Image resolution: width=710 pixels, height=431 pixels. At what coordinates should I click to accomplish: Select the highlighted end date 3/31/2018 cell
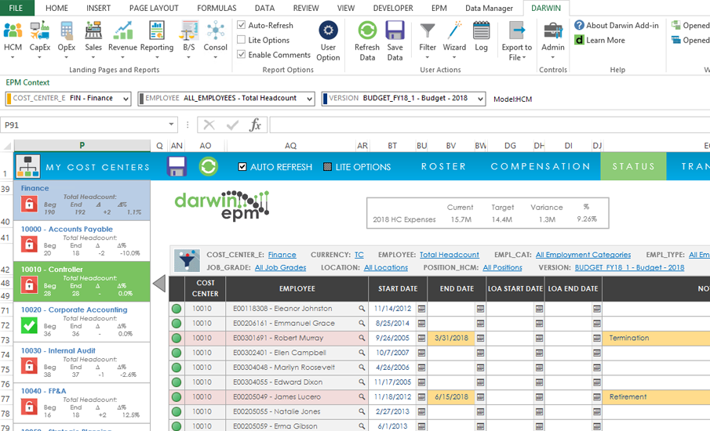(451, 338)
